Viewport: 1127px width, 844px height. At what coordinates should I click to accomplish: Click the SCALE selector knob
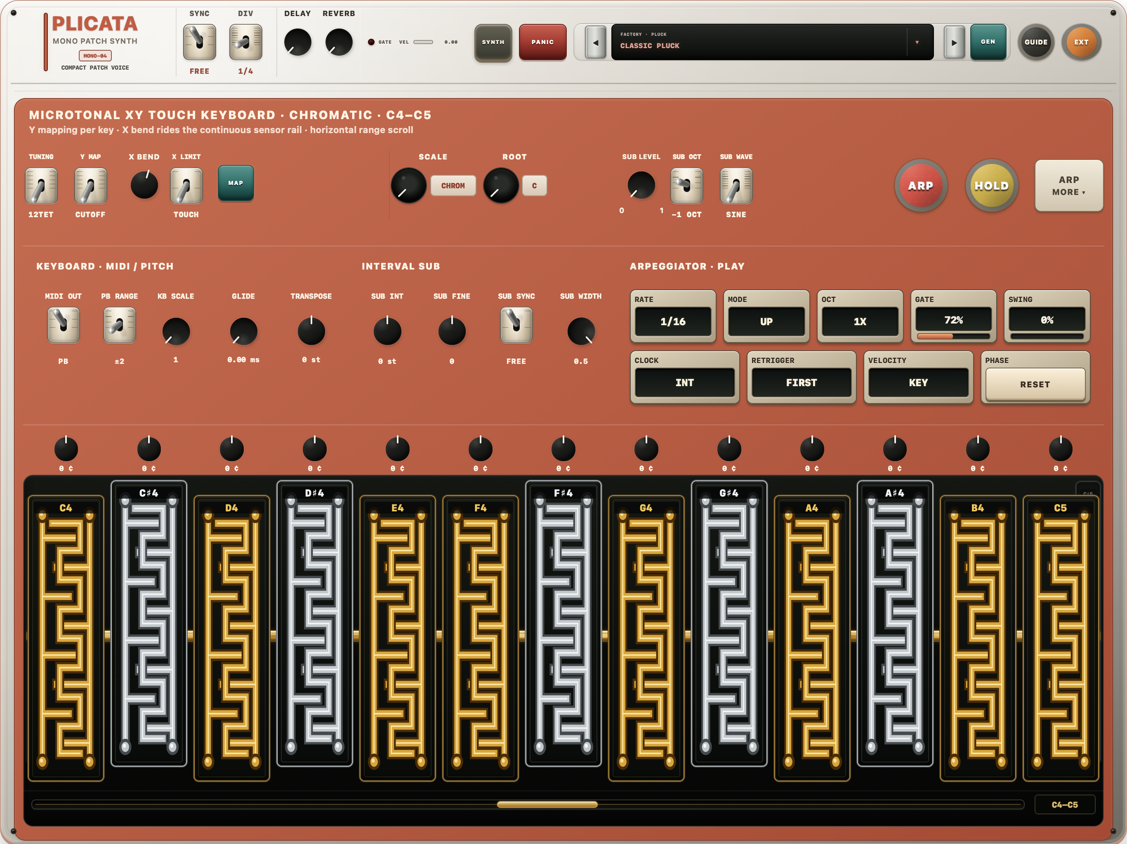pos(408,186)
